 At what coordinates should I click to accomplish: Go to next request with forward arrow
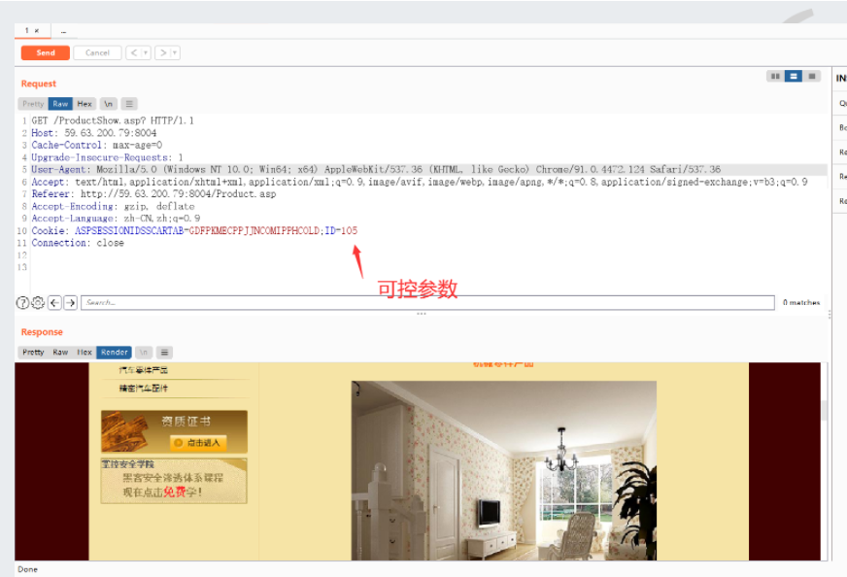click(163, 52)
